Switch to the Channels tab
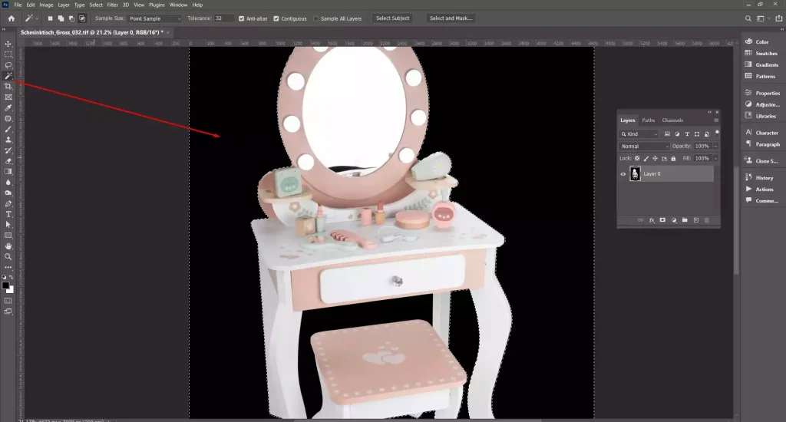Screen dimensions: 786x422 coord(672,120)
